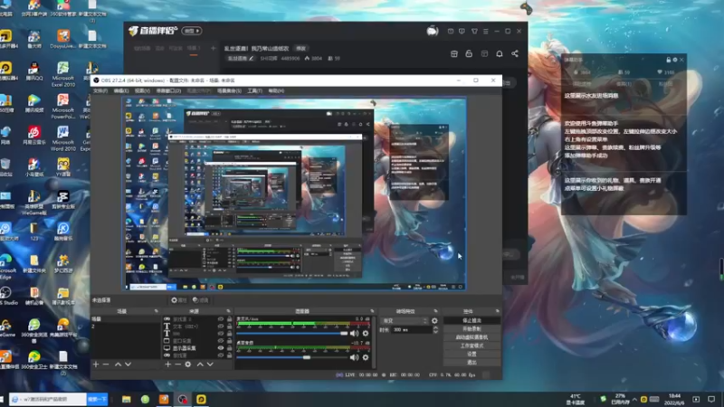724x407 pixels.
Task: Click 停止推流 button in OBS controls
Action: click(x=472, y=320)
